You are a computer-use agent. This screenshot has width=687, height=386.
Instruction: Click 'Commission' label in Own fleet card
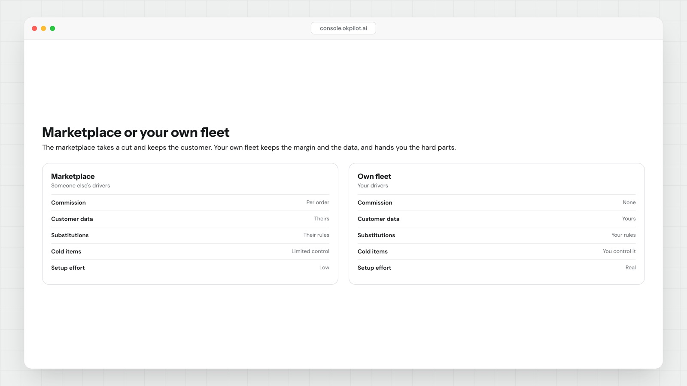coord(375,203)
